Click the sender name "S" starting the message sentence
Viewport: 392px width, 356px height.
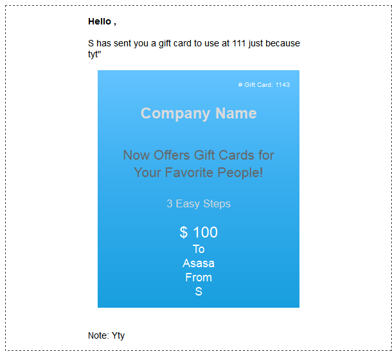click(91, 43)
